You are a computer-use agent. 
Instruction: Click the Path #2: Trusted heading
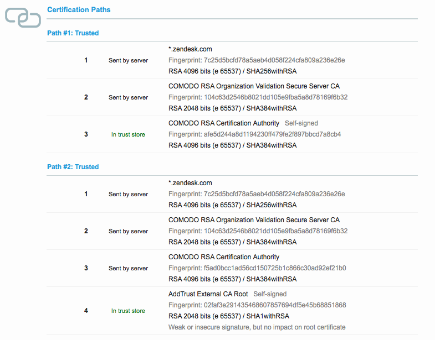tap(73, 166)
